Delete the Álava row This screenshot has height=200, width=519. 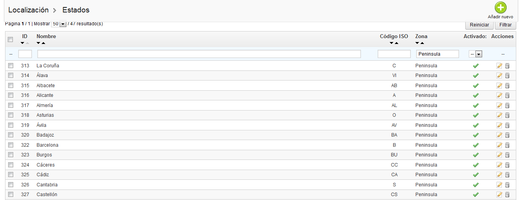[x=507, y=75]
